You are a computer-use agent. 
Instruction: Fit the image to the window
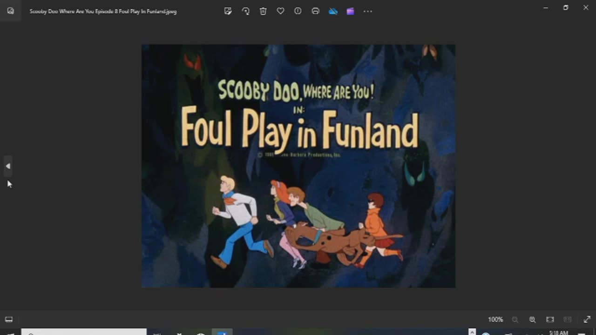point(549,320)
